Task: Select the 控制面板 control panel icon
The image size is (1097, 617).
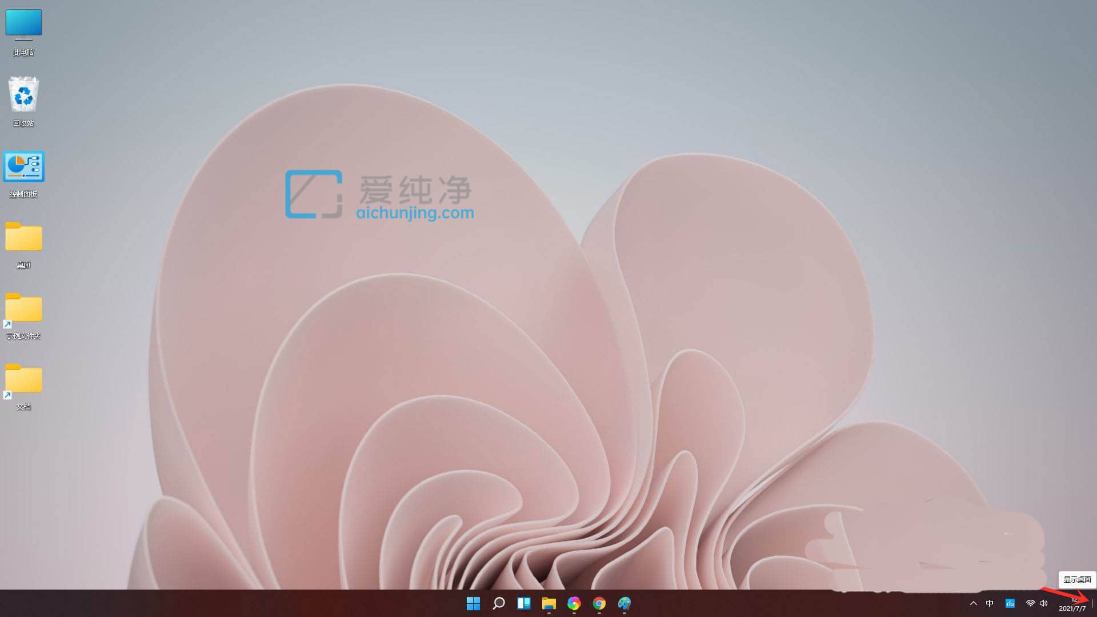Action: pos(23,174)
